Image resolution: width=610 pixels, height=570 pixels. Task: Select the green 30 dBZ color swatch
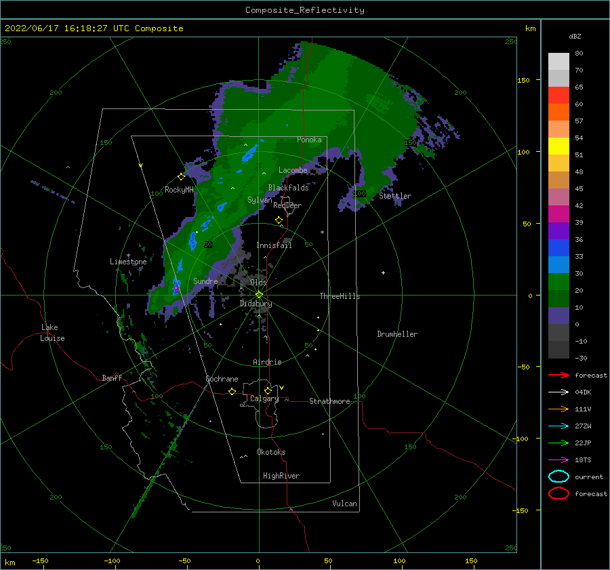pyautogui.click(x=558, y=281)
